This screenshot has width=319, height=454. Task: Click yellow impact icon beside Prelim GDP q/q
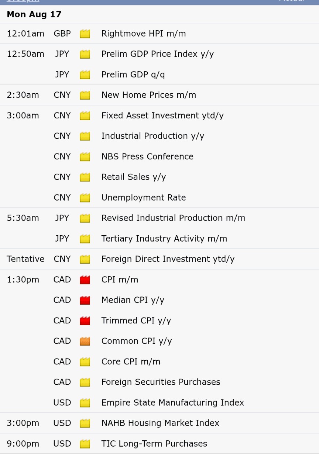click(85, 75)
